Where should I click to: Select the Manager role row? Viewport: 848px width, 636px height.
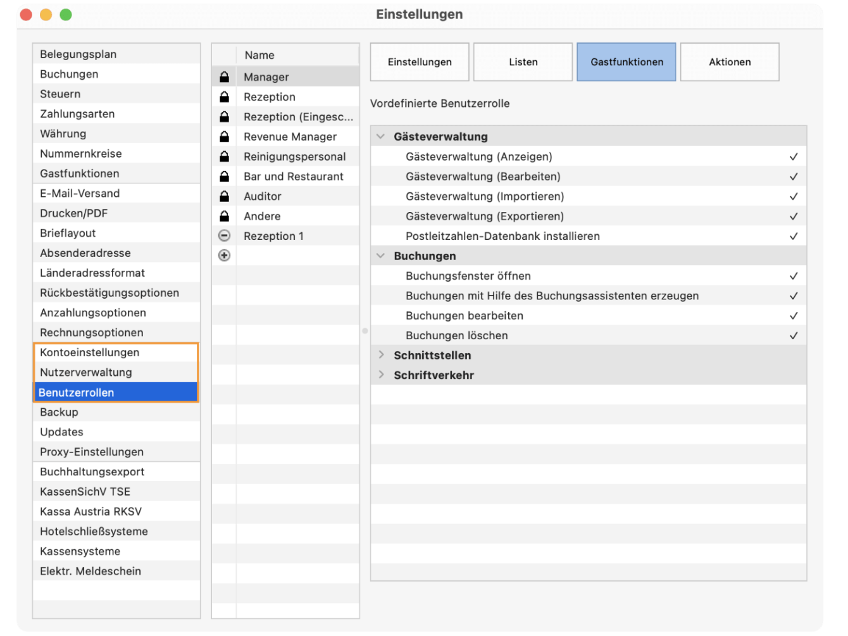click(285, 77)
